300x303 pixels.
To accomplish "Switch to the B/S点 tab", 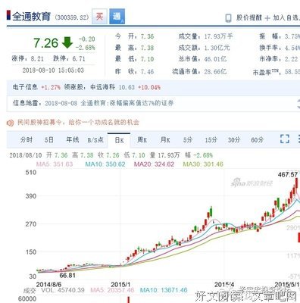I will [x=95, y=140].
